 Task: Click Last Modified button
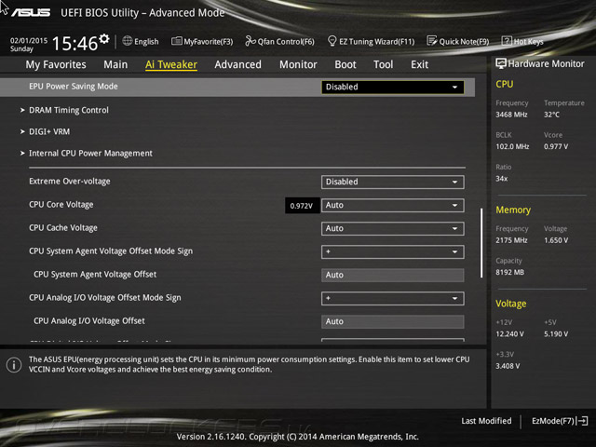coord(486,421)
